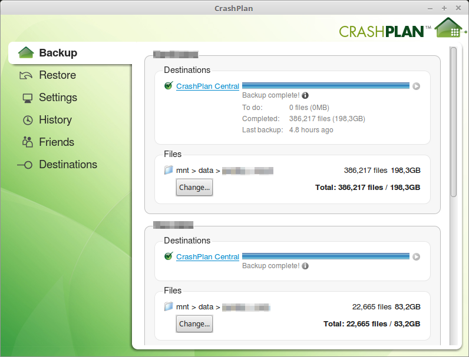Start backup with second play button
Screen dimensions: 469x357
pos(416,256)
